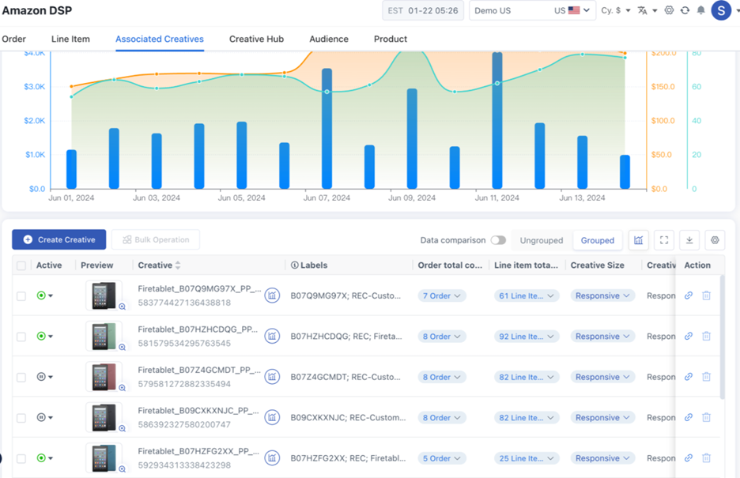The image size is (740, 478).
Task: Open the table column settings gear icon
Action: (x=715, y=240)
